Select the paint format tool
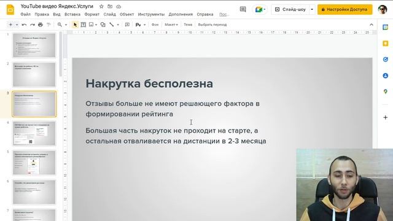Image resolution: width=393 pixels, height=221 pixels. click(x=49, y=25)
